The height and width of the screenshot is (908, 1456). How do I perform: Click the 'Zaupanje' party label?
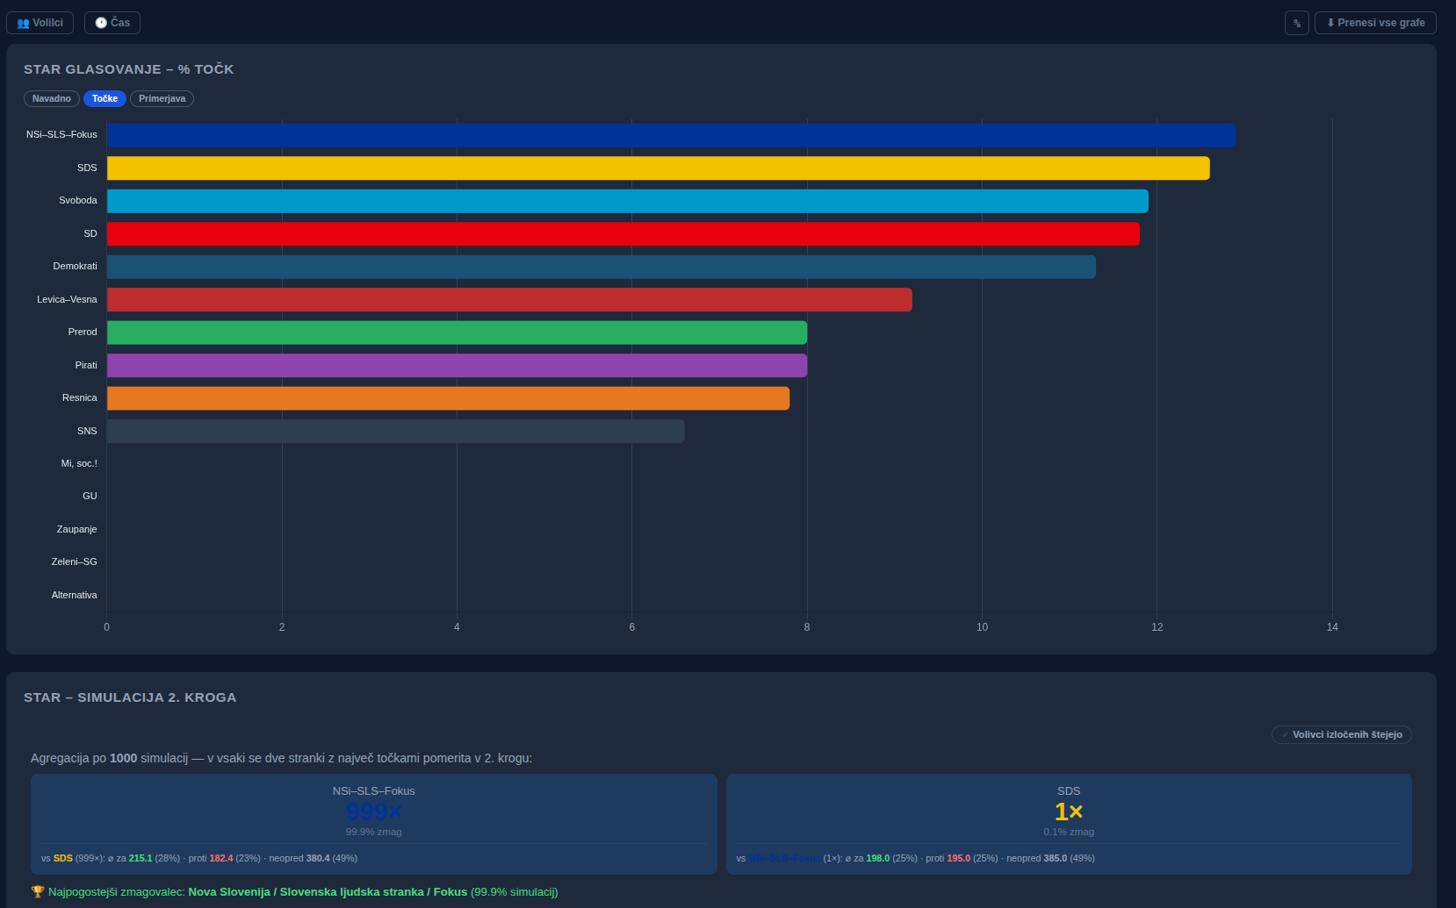tap(76, 529)
